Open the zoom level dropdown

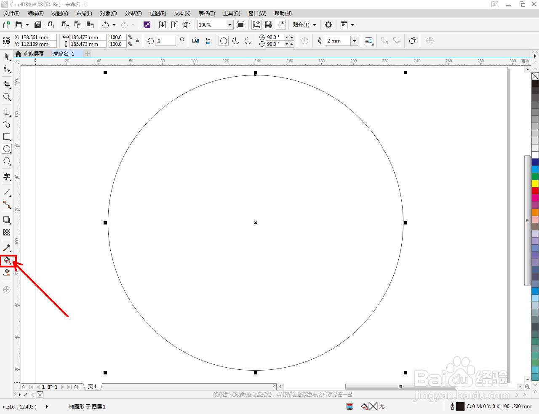pyautogui.click(x=230, y=25)
